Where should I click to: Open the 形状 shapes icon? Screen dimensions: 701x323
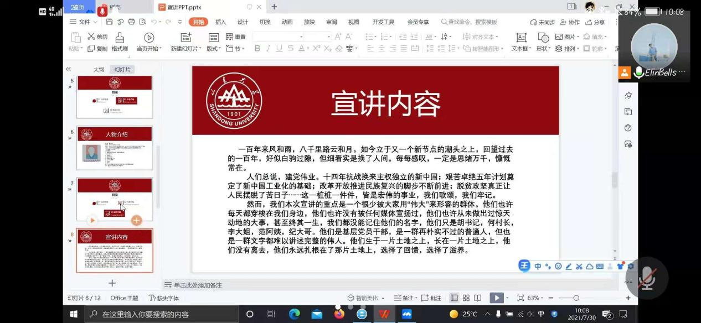tap(543, 38)
